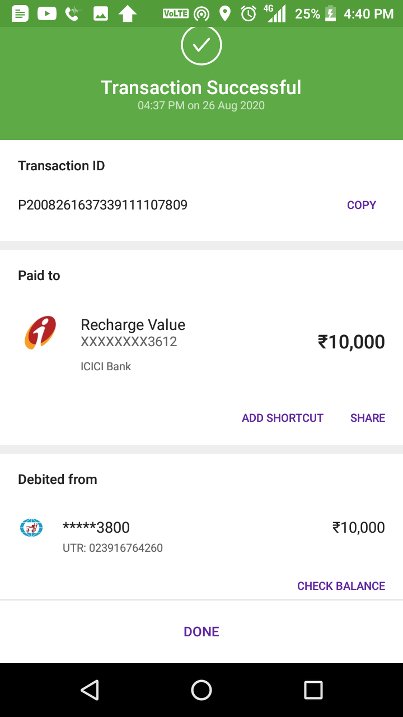
Task: Tap the Recharge Value payee name
Action: click(133, 325)
